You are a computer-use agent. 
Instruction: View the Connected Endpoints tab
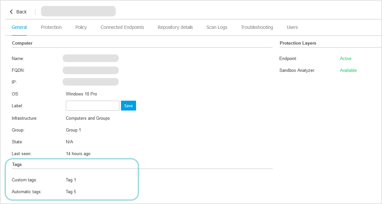tap(122, 27)
